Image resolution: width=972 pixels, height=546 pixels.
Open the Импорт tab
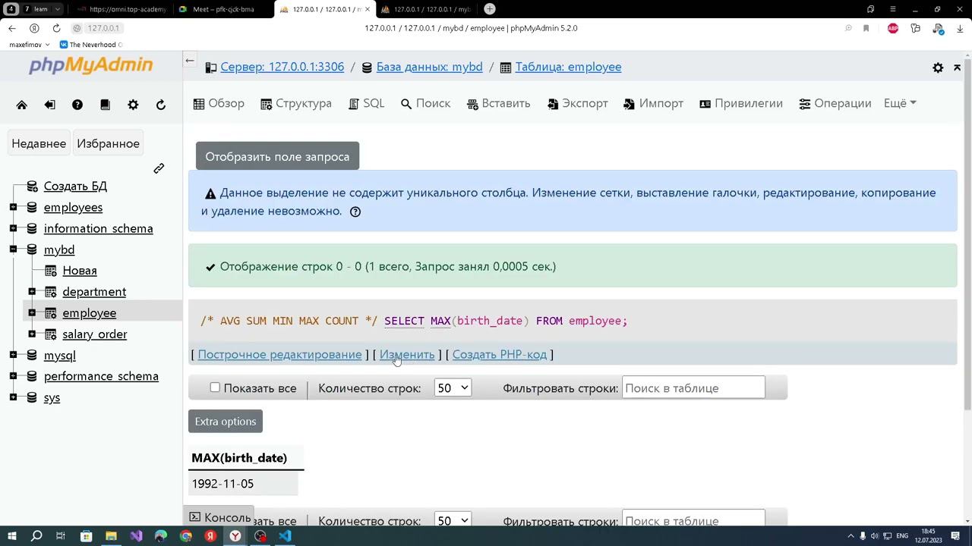(x=654, y=103)
